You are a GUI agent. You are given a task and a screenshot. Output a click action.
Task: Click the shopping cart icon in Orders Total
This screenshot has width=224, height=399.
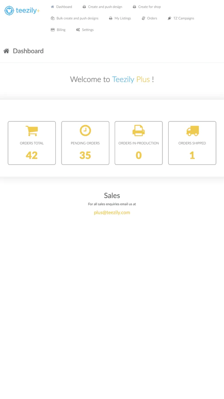[32, 131]
